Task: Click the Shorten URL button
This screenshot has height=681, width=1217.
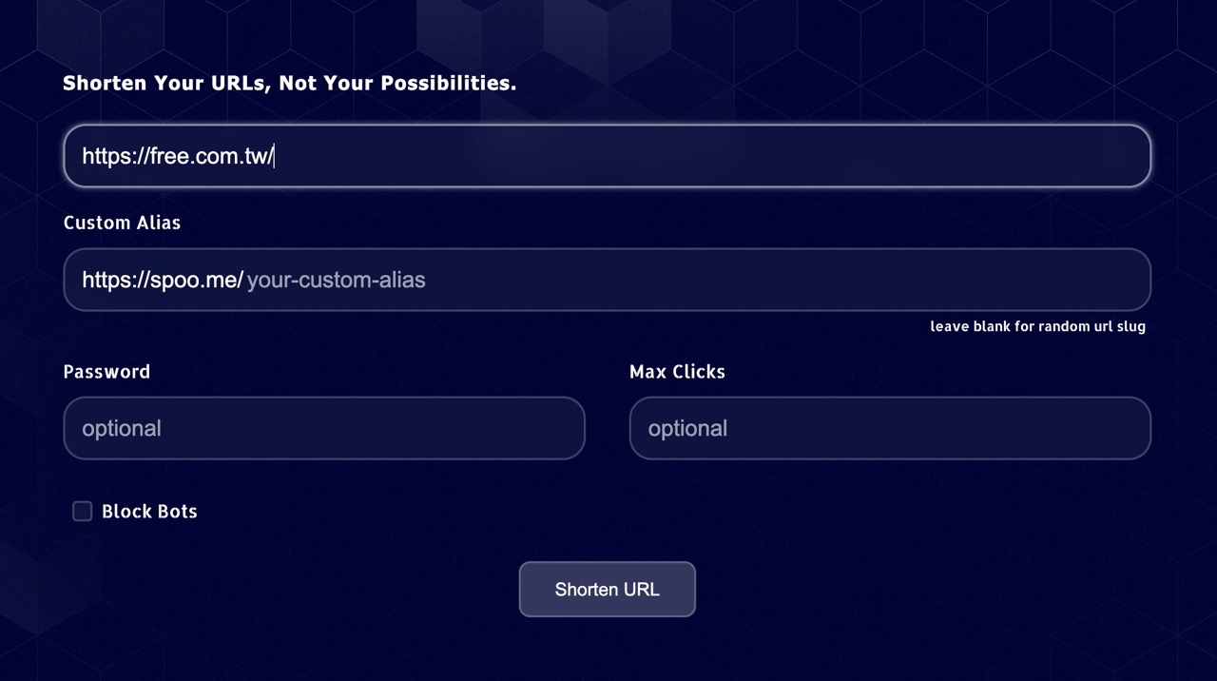Action: [x=607, y=589]
